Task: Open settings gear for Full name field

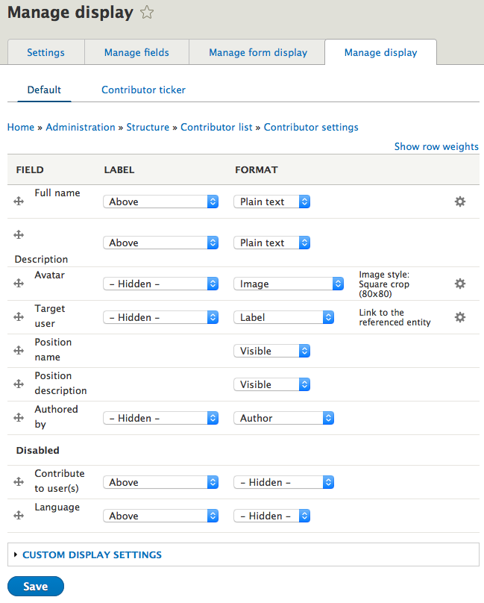Action: coord(460,201)
